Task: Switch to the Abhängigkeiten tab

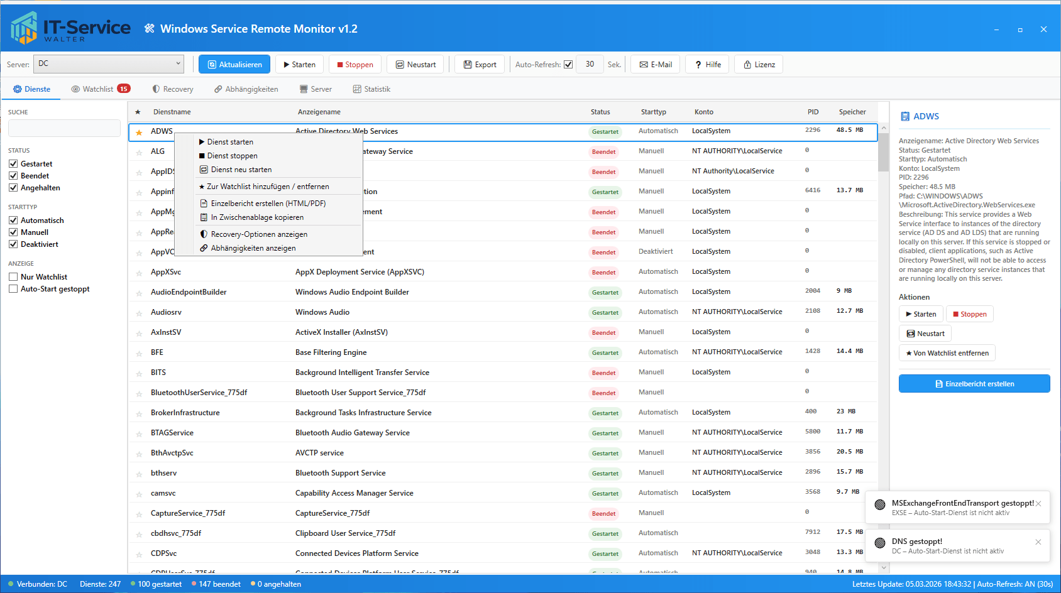Action: tap(246, 89)
